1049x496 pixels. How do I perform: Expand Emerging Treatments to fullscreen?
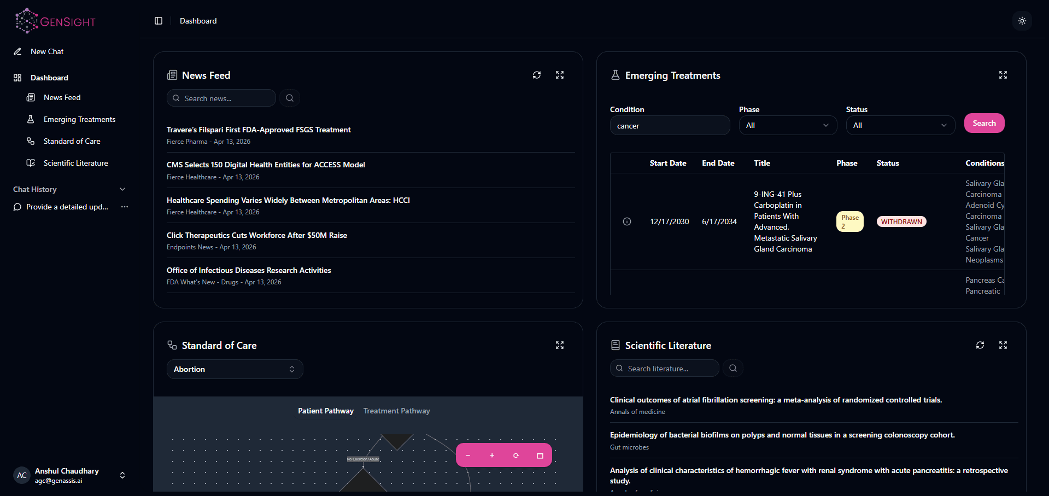pos(1003,75)
